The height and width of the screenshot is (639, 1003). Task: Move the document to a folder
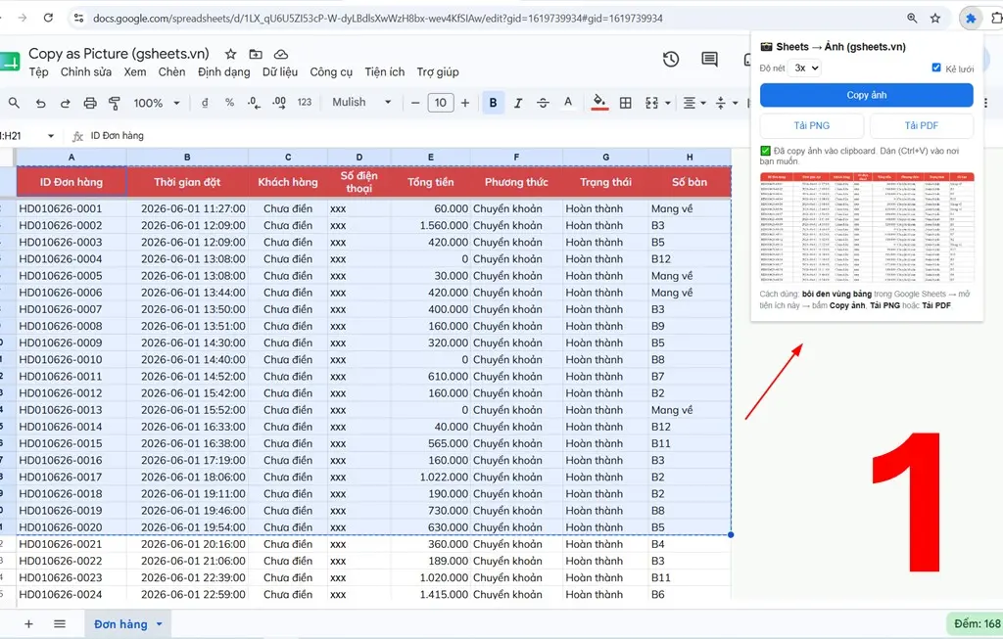[x=256, y=55]
